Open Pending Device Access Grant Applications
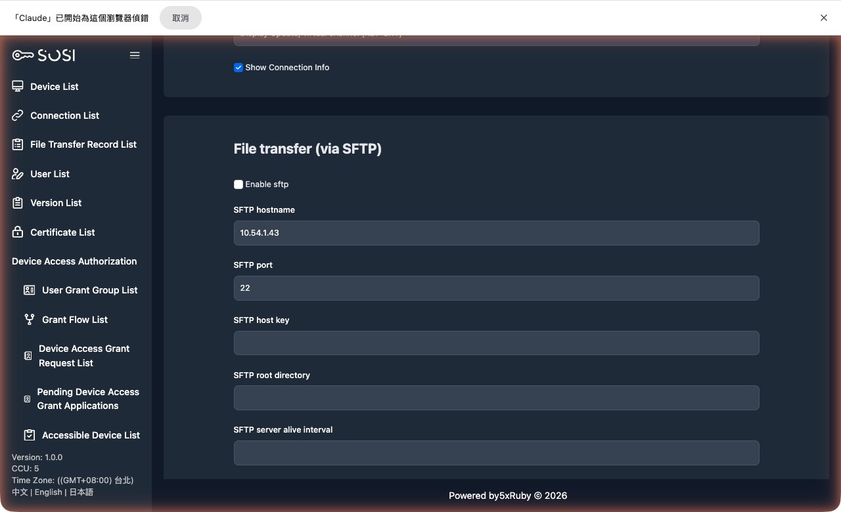841x512 pixels. pyautogui.click(x=88, y=398)
